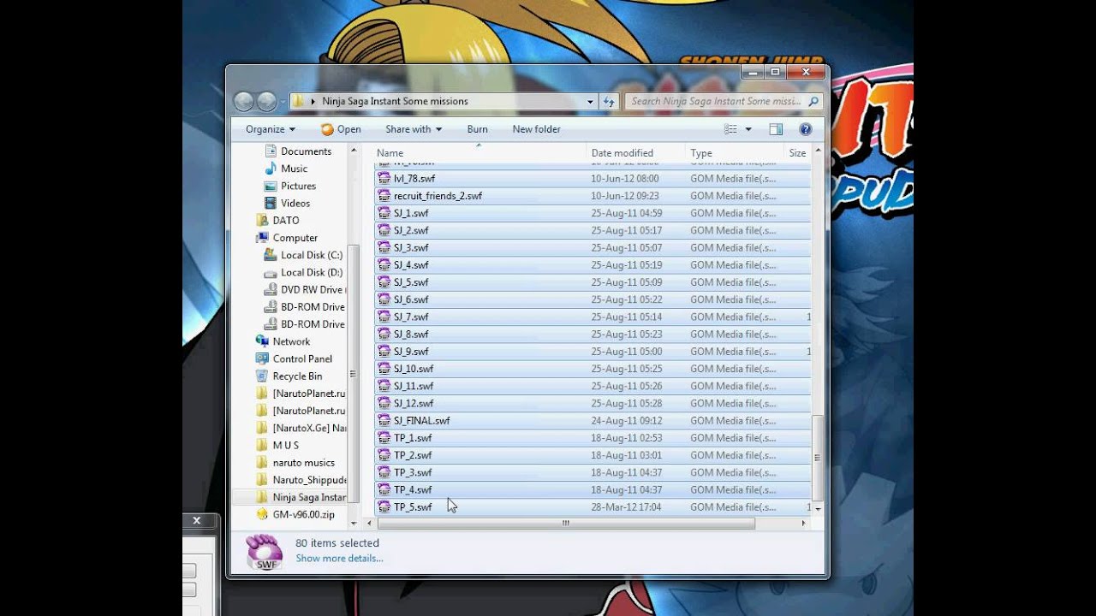Click the Control Panel icon in sidebar
The width and height of the screenshot is (1096, 616).
click(x=262, y=359)
